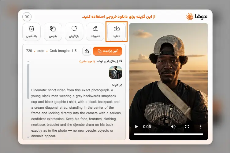This screenshot has height=153, width=230.
Task: Close the dialog with the X button
Action: (x=27, y=17)
